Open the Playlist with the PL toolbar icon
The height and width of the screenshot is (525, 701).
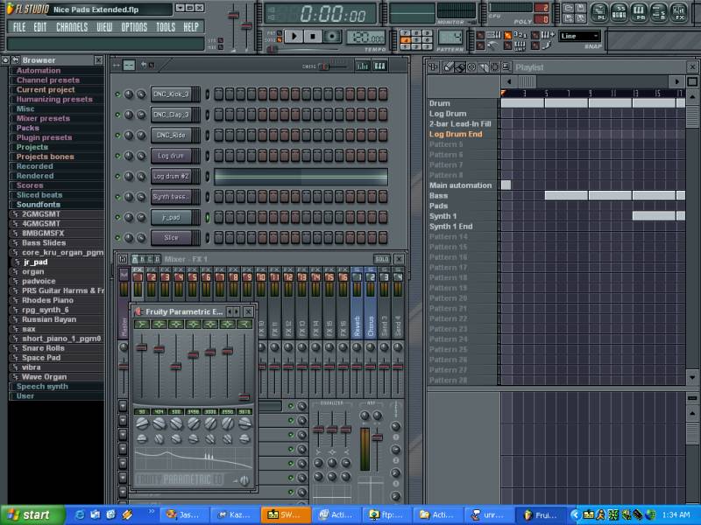coord(598,11)
